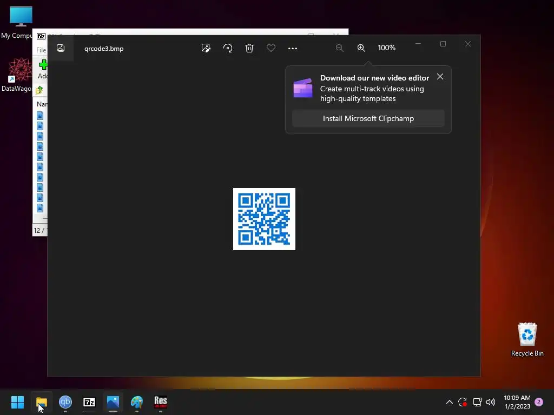Switch to 7-Zip in the taskbar

coord(89,402)
